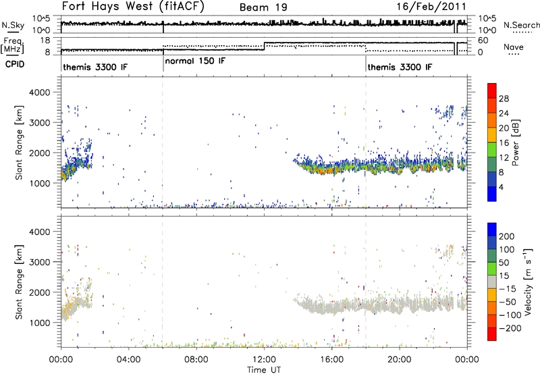The width and height of the screenshot is (540, 374).
Task: Click the 'Time UT' axis label
Action: pyautogui.click(x=264, y=370)
